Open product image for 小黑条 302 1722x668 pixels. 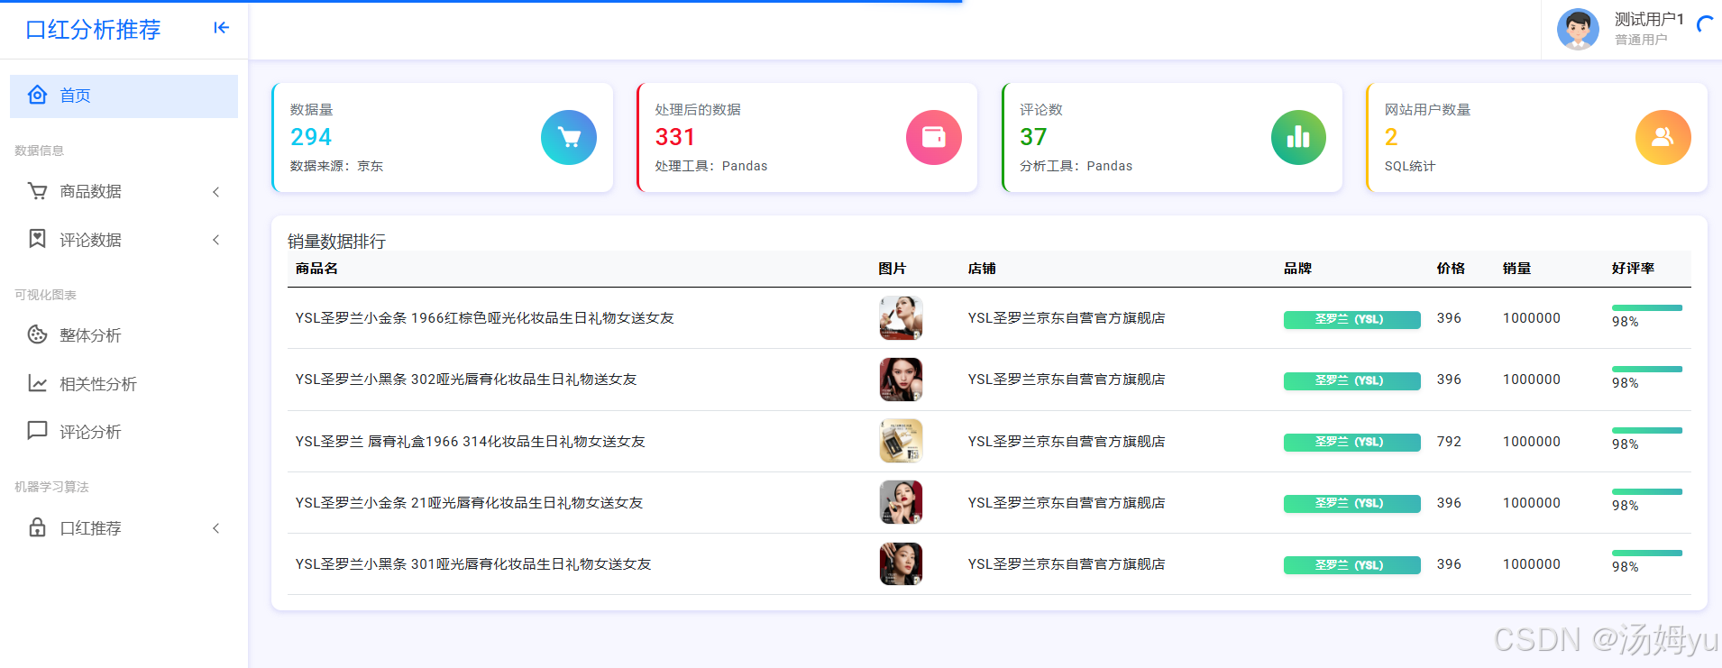click(901, 380)
